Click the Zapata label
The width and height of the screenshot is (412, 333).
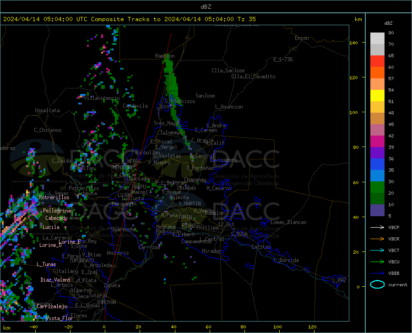112,285
